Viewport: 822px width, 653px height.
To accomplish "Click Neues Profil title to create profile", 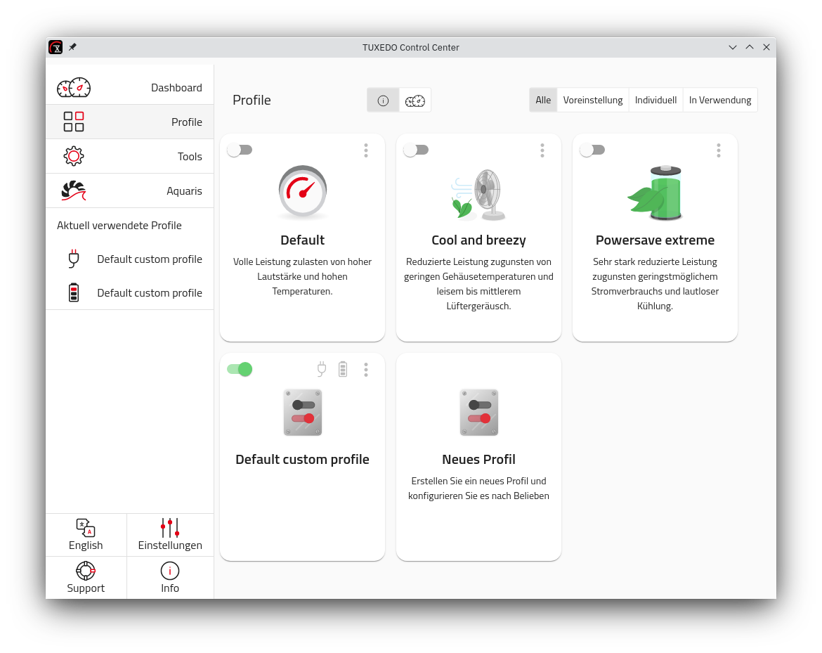I will point(478,460).
